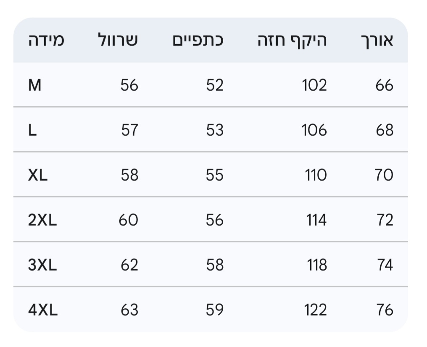This screenshot has height=347, width=427.
Task: Click shoulders value 55 in XL row
Action: pos(214,175)
